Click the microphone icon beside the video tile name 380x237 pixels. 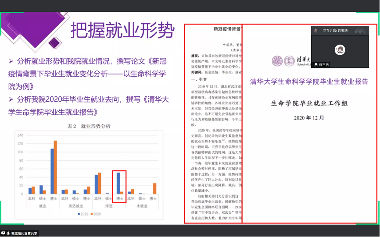(315, 64)
